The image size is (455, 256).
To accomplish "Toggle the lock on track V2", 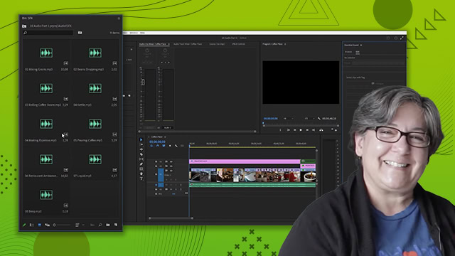I will point(156,166).
